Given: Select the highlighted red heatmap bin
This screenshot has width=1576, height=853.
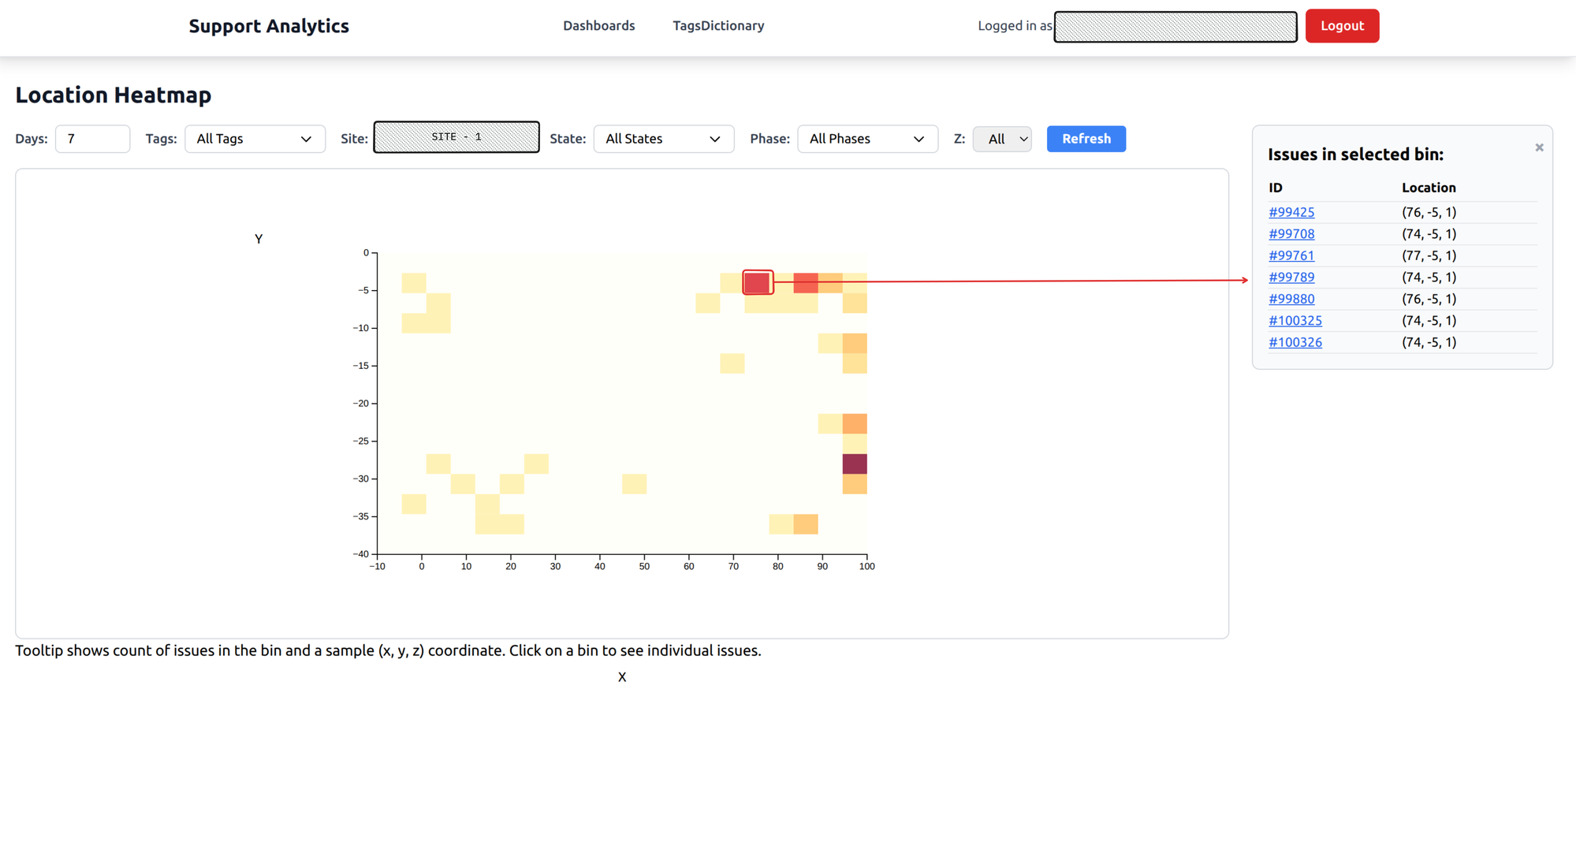Looking at the screenshot, I should tap(757, 281).
